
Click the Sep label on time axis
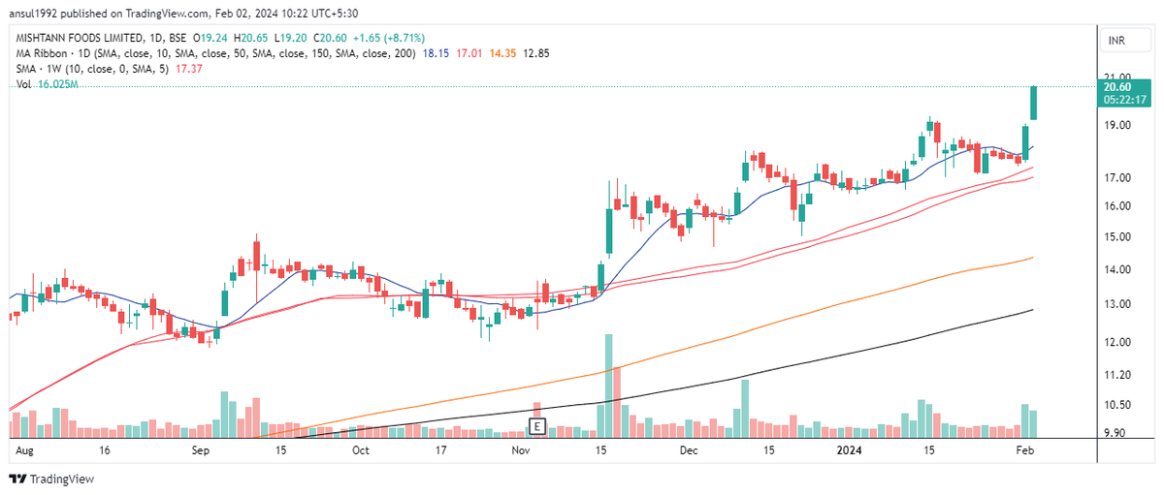pos(201,450)
